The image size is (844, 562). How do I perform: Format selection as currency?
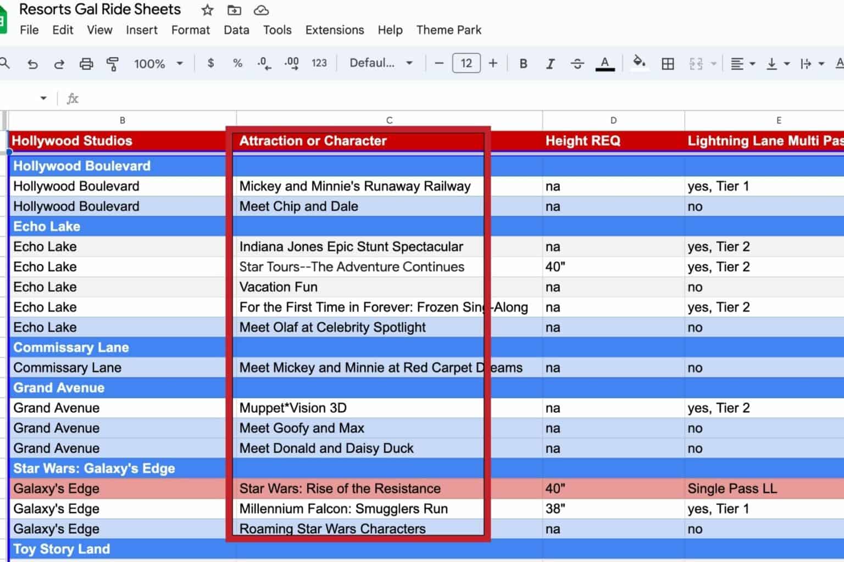(x=210, y=64)
